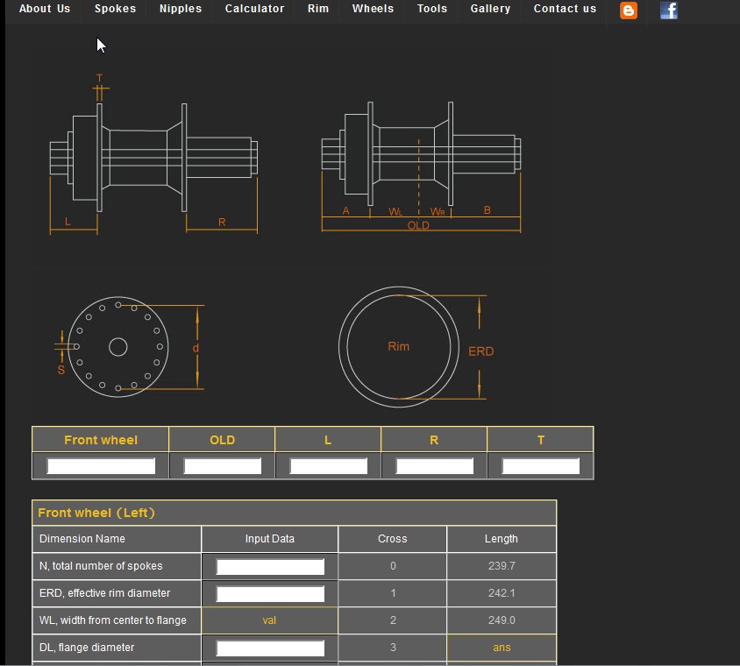
Task: Open the Blogger icon link
Action: click(x=628, y=11)
